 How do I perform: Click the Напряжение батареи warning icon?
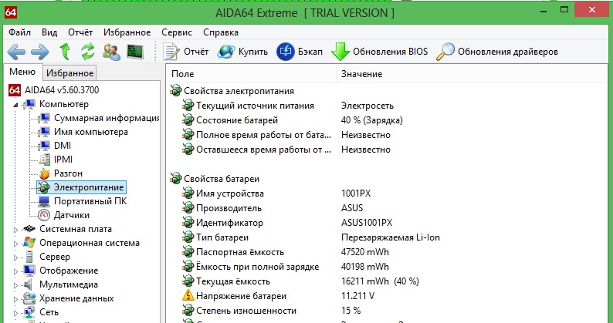click(188, 296)
